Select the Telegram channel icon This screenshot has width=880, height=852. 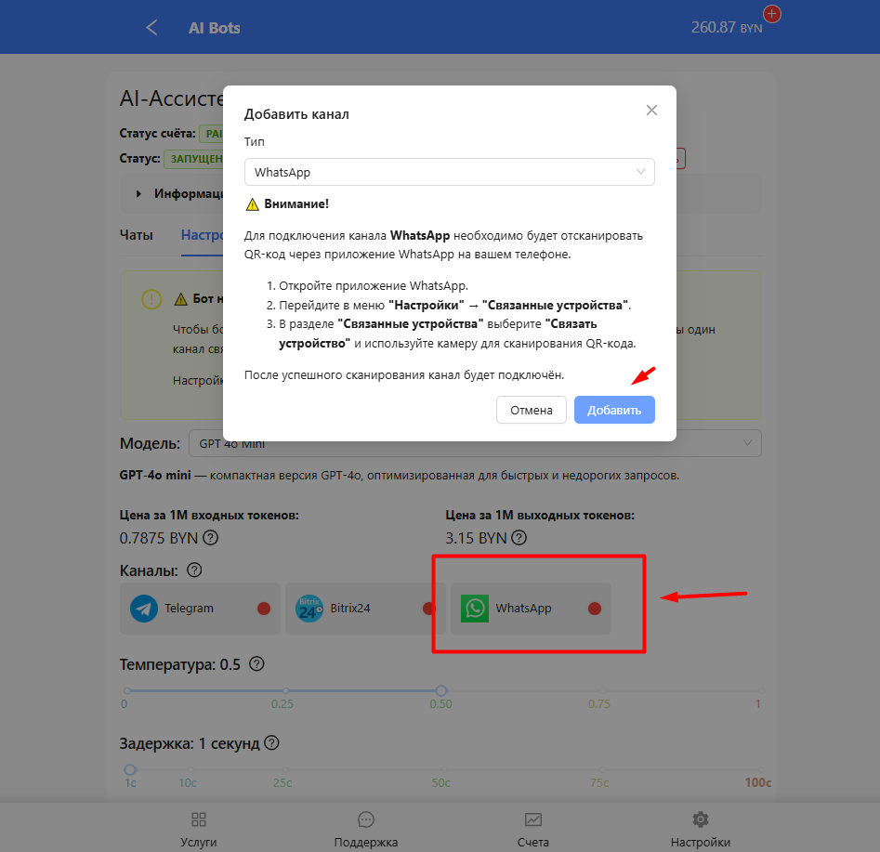[x=144, y=609]
